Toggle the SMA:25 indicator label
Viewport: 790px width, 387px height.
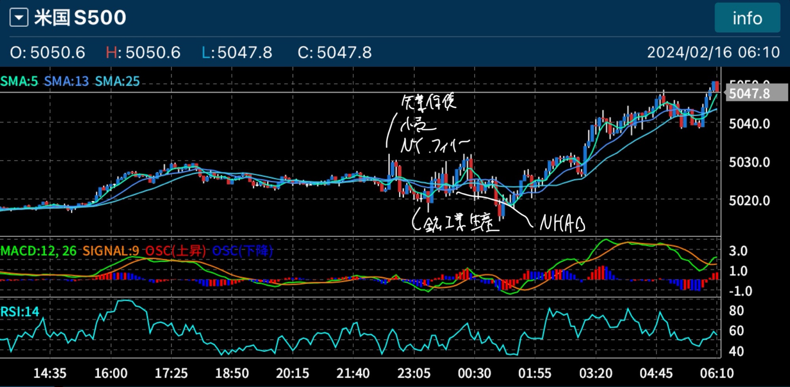pos(117,81)
